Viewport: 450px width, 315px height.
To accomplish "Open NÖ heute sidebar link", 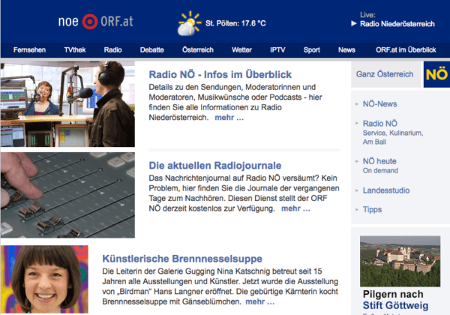I will tap(379, 161).
